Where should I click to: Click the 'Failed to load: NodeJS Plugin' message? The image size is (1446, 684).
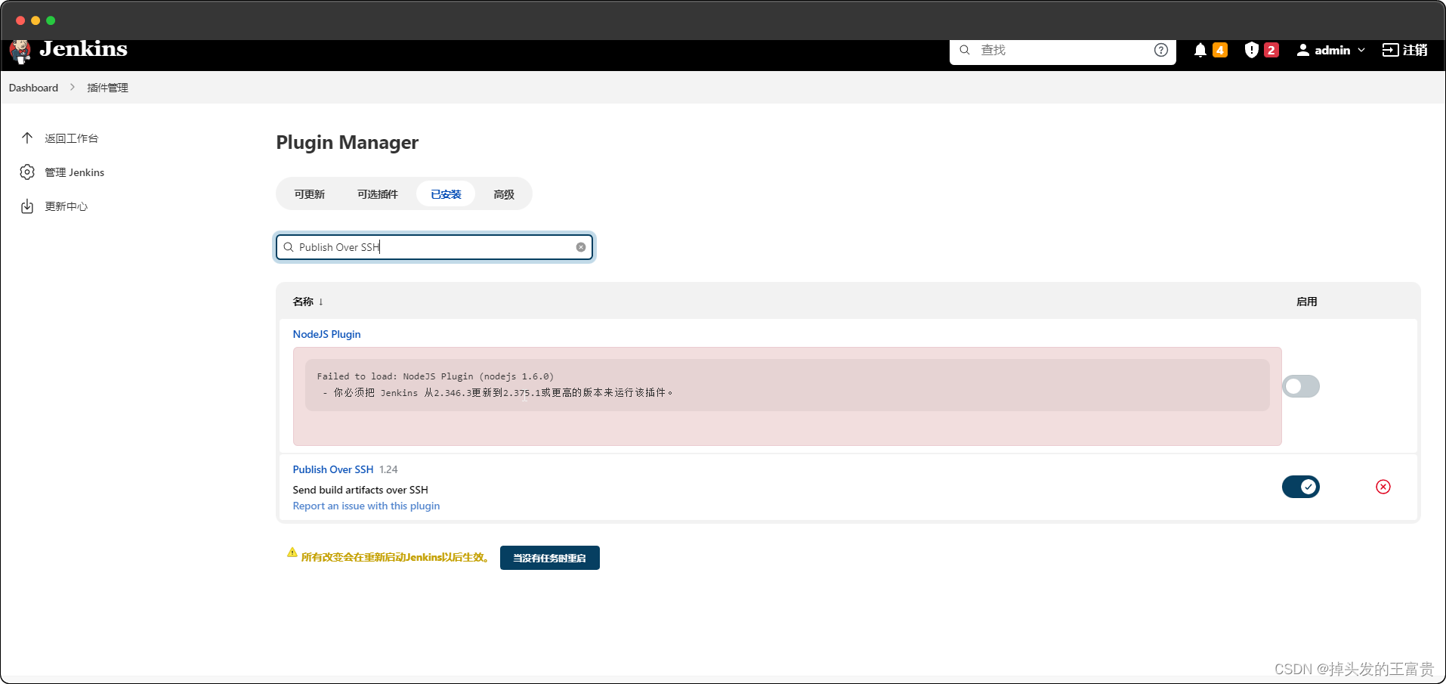[435, 376]
